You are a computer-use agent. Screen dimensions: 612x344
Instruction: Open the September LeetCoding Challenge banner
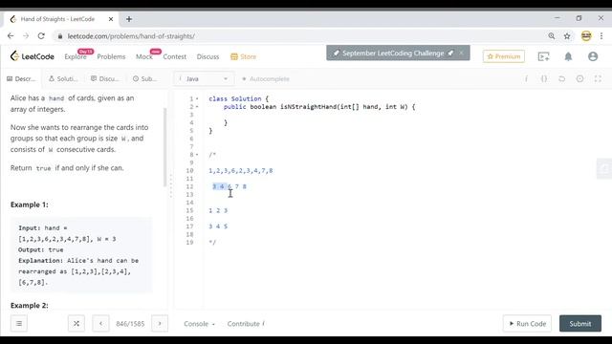(x=393, y=54)
